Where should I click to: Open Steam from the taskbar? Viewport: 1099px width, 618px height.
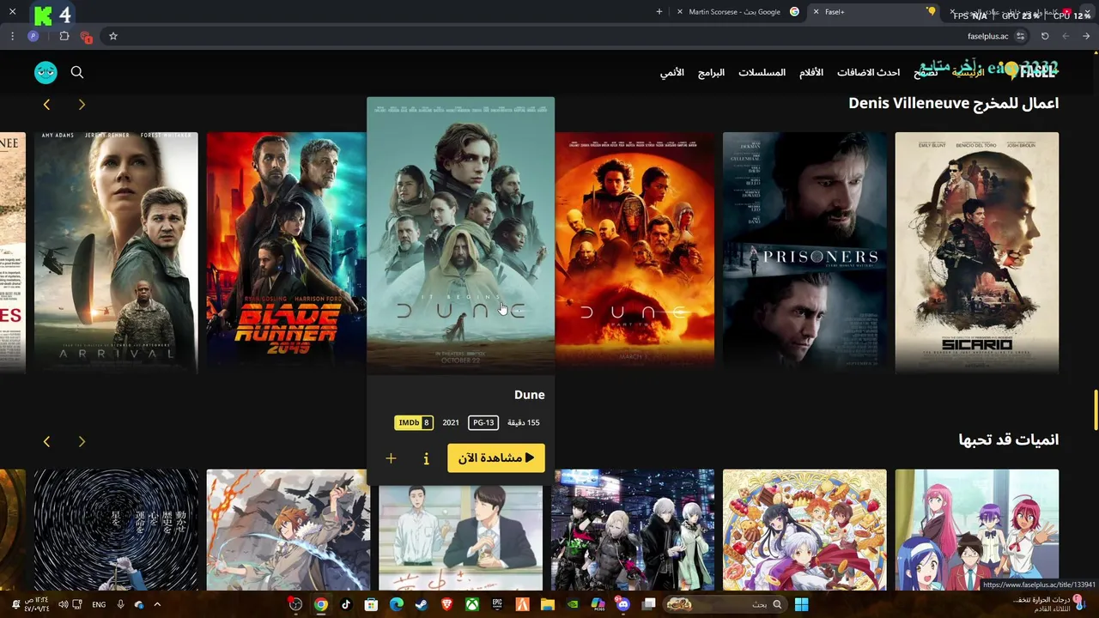tap(421, 604)
